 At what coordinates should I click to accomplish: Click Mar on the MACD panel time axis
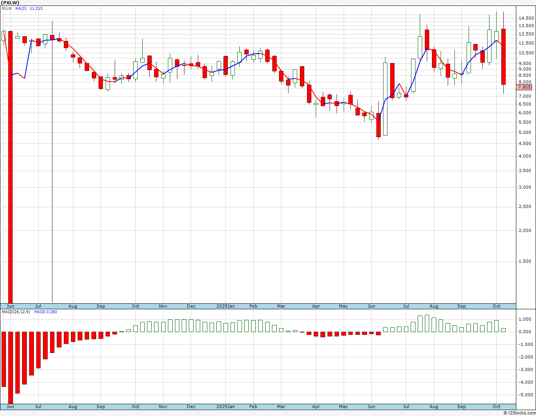(x=281, y=407)
